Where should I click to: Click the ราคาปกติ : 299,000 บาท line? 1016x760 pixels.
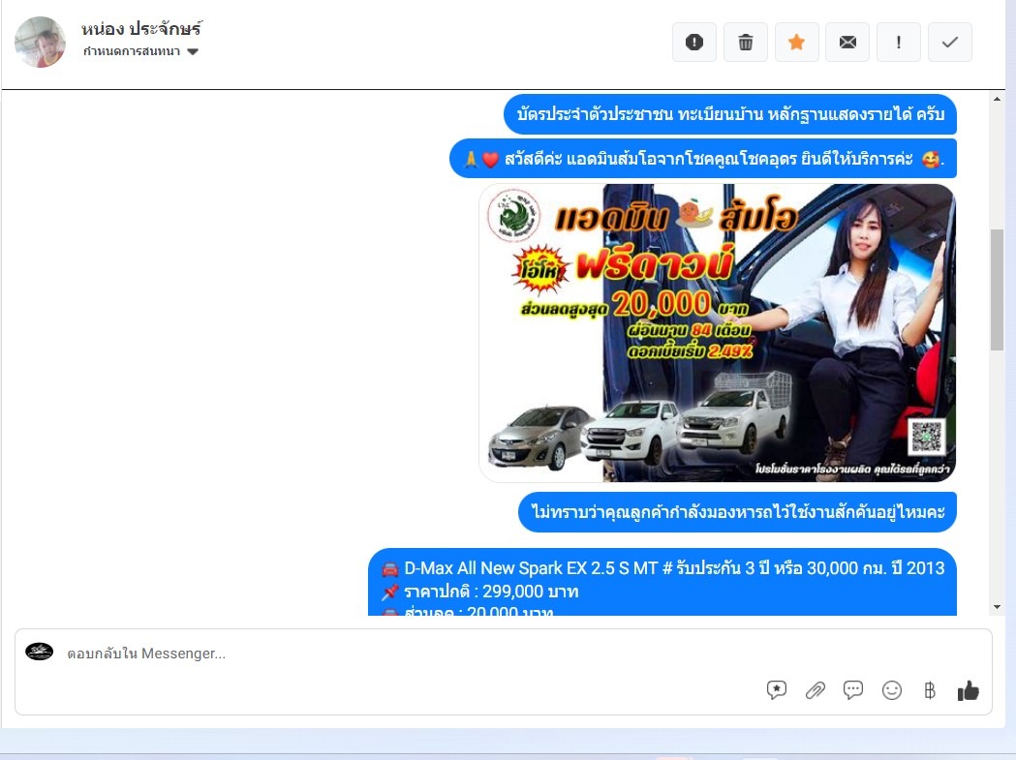pos(491,592)
